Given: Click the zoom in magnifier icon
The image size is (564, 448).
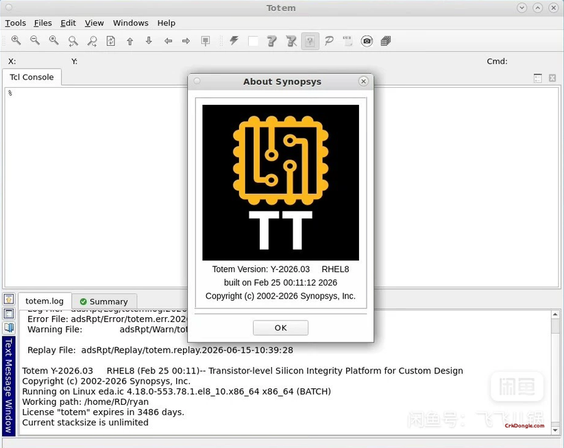Looking at the screenshot, I should [x=16, y=40].
